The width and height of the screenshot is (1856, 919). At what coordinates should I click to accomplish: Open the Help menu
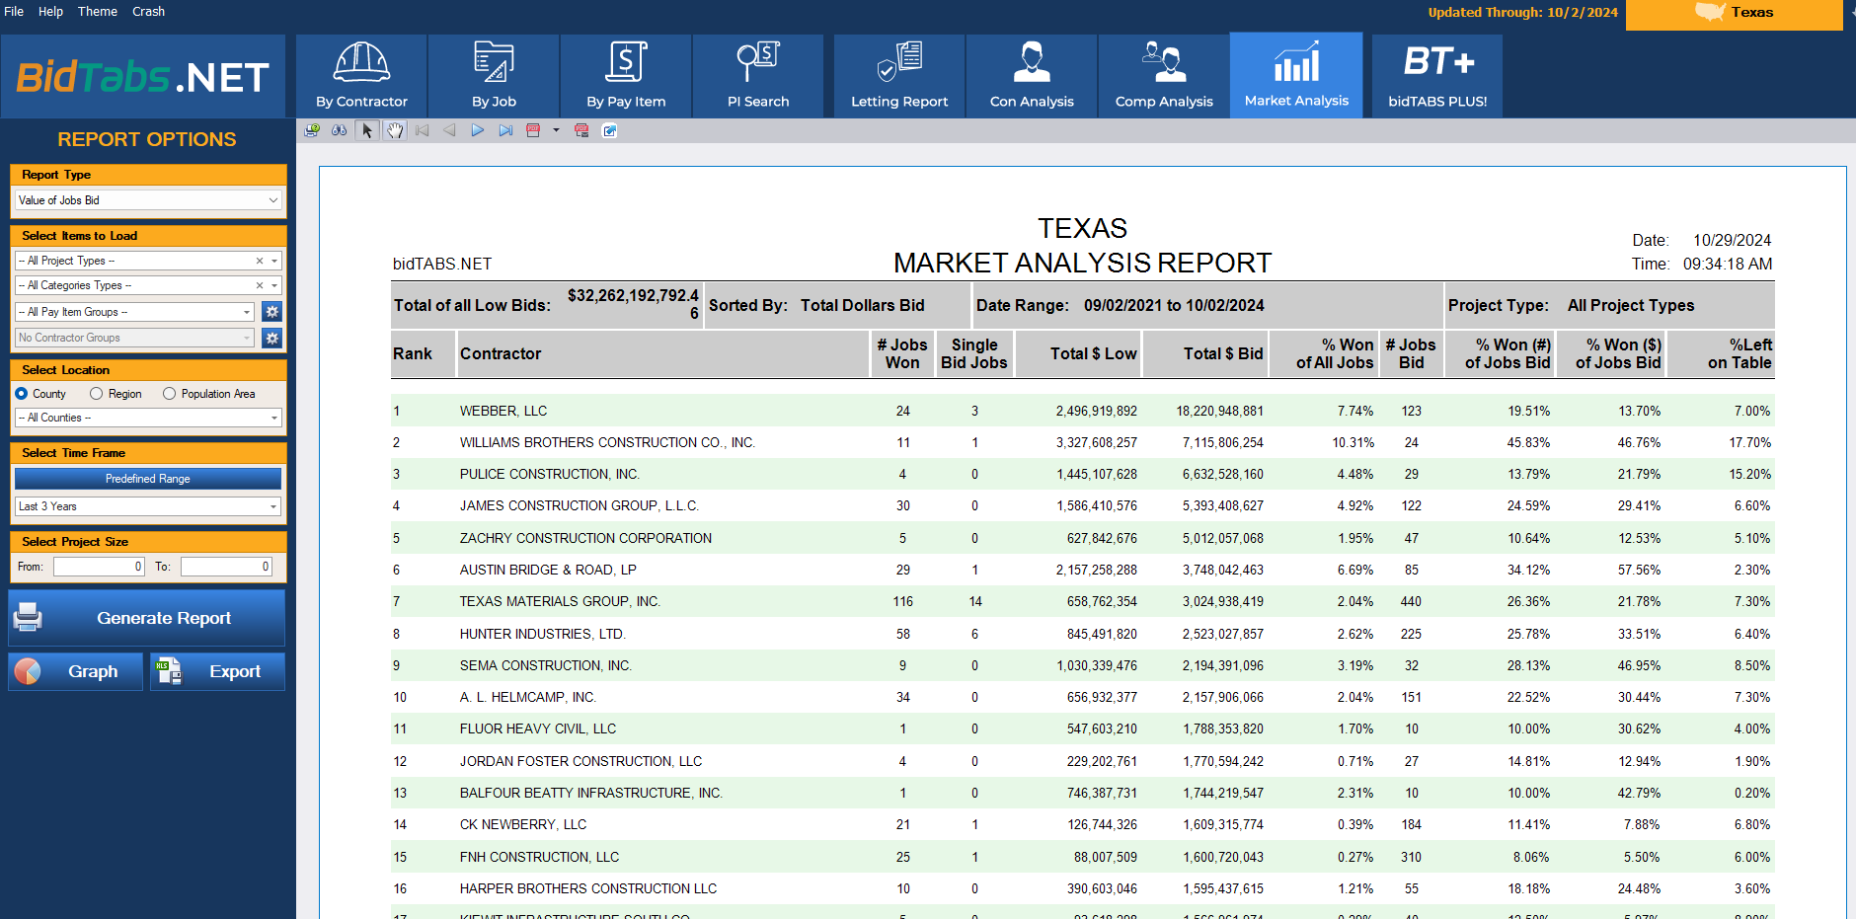(50, 12)
